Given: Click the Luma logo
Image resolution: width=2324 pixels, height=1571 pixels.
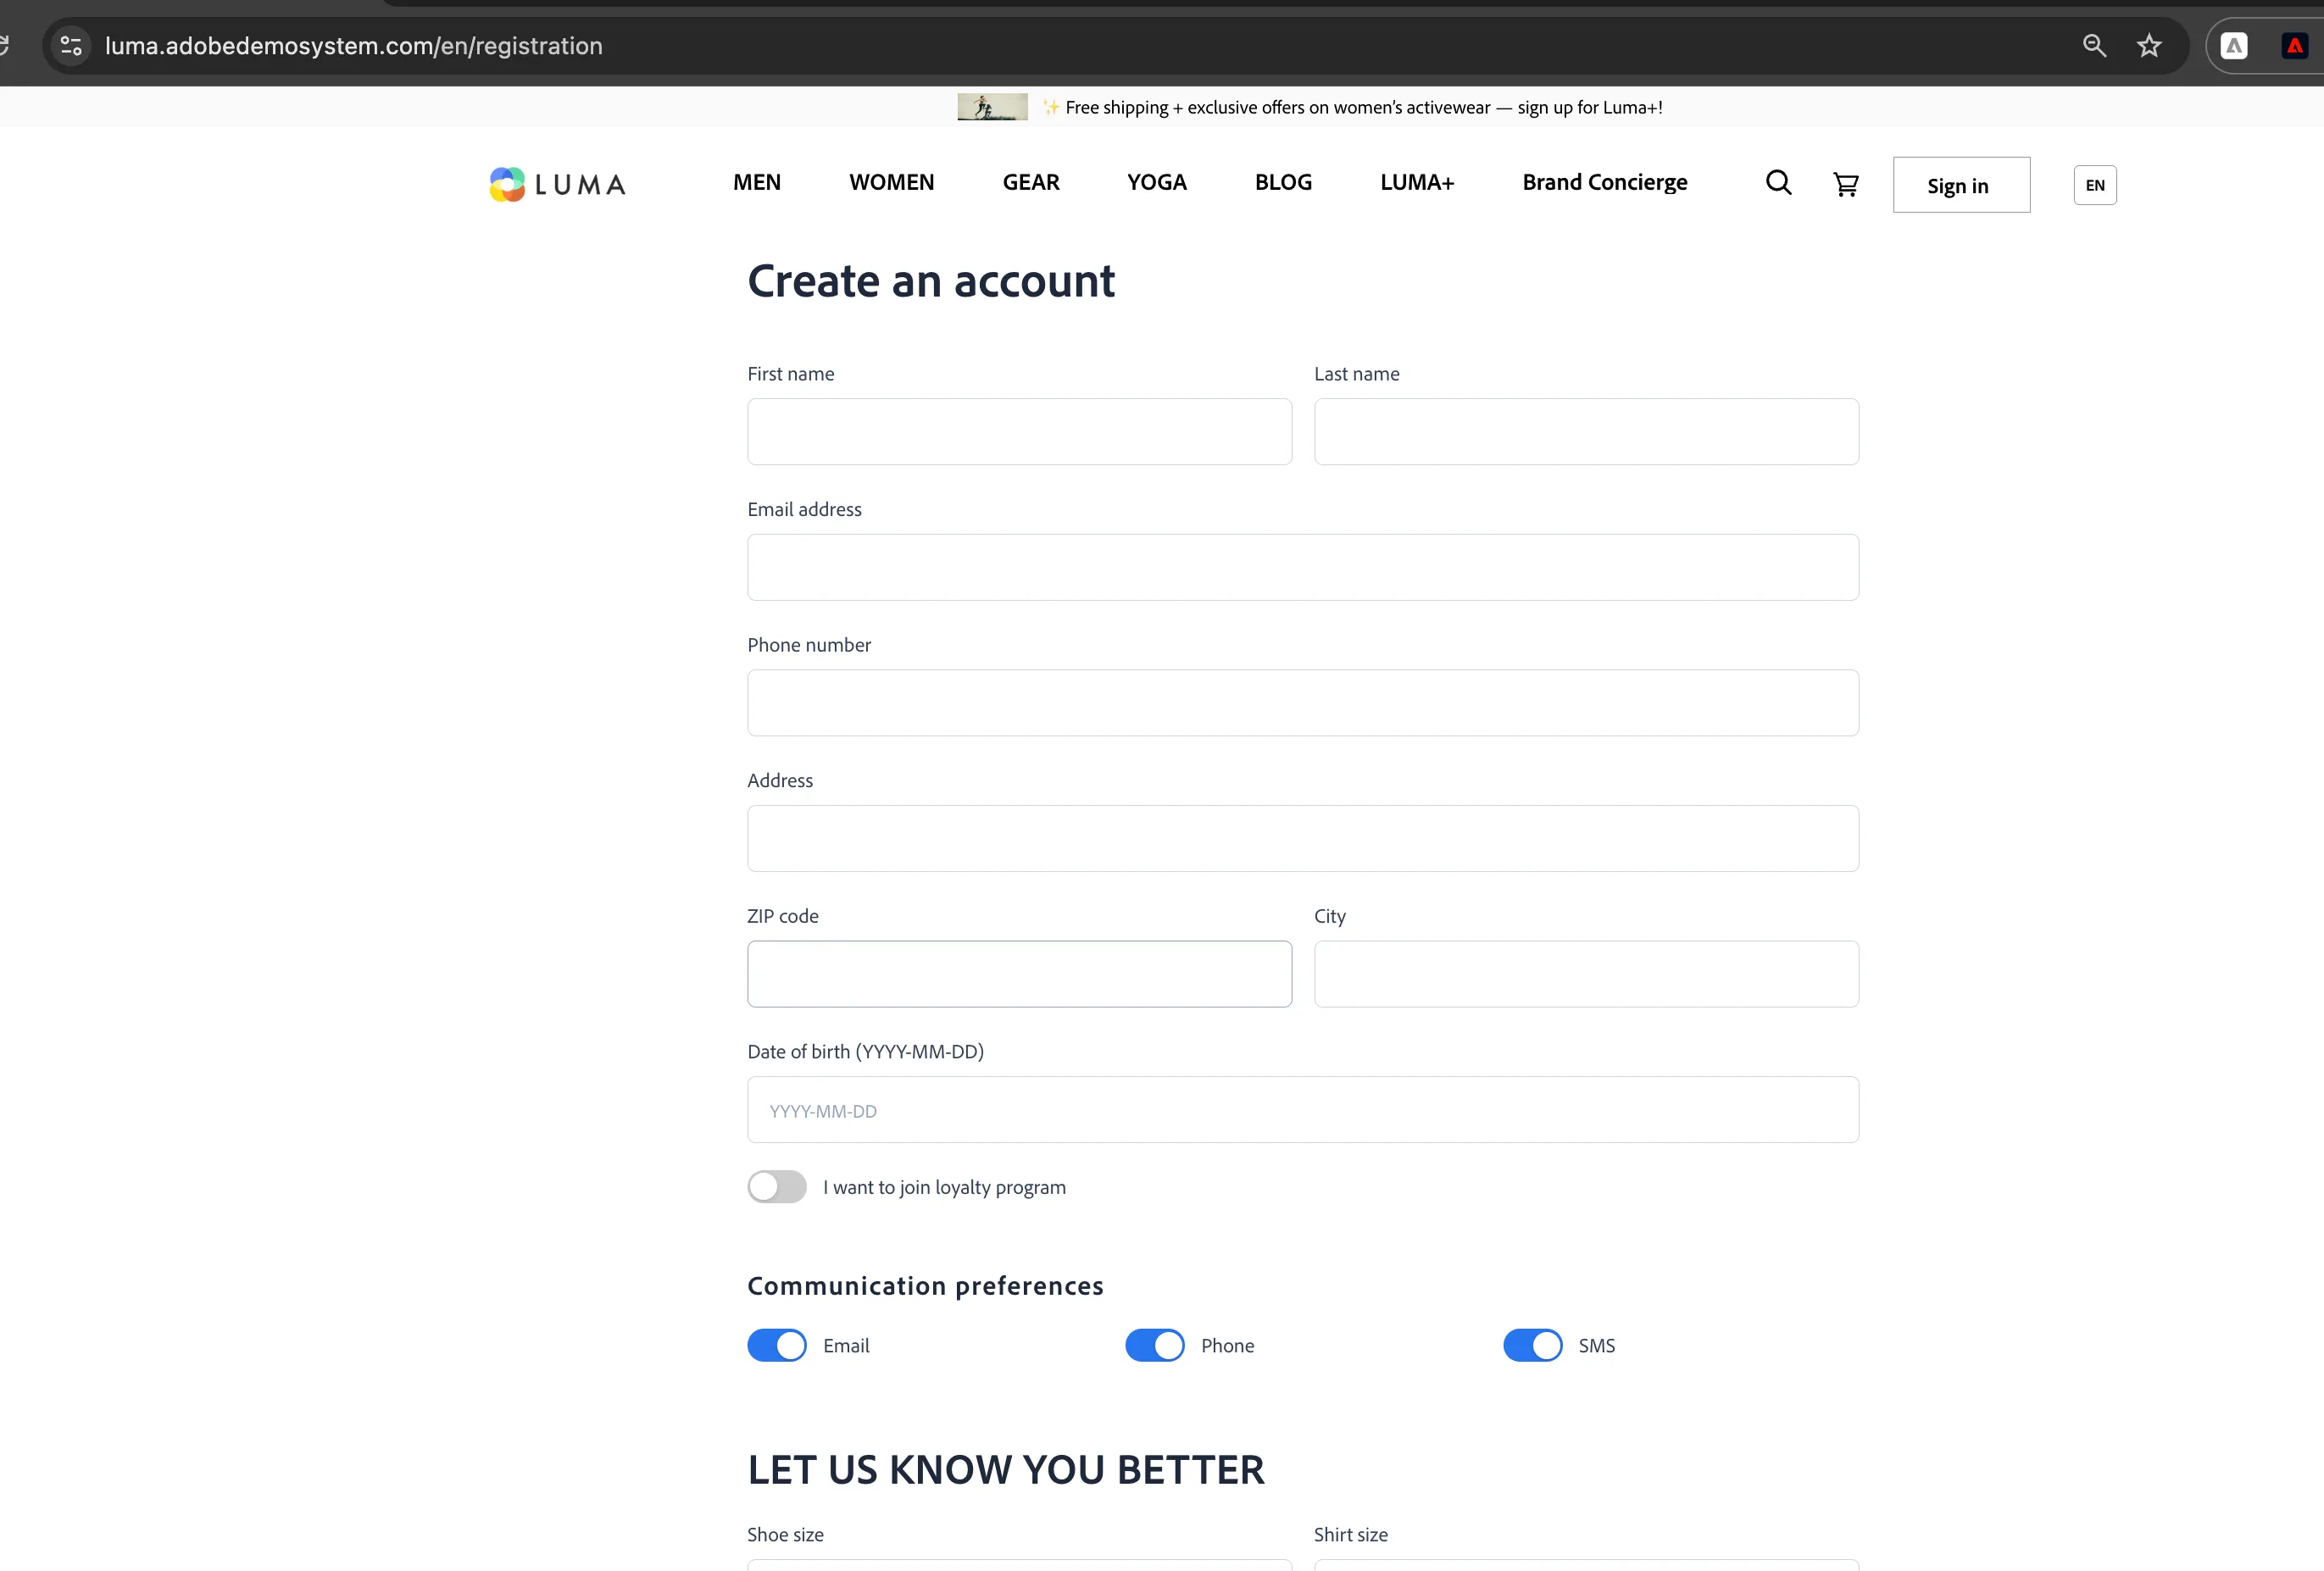Looking at the screenshot, I should pos(557,184).
